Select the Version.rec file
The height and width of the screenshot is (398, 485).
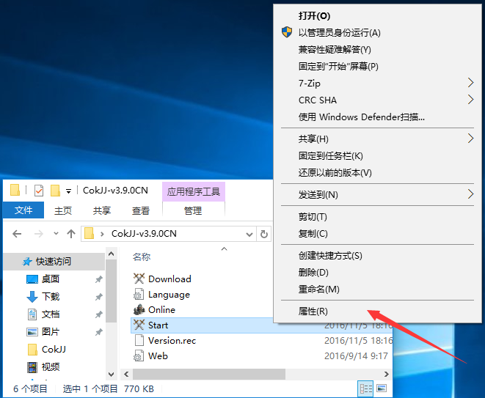(172, 340)
